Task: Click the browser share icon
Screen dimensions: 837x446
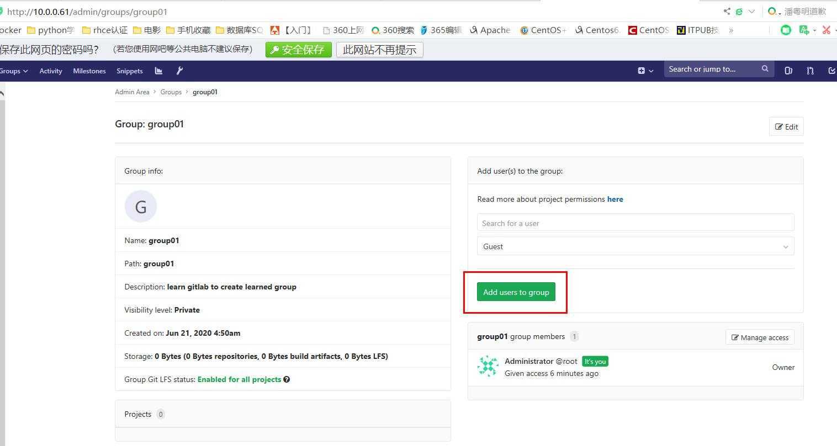Action: pyautogui.click(x=727, y=12)
